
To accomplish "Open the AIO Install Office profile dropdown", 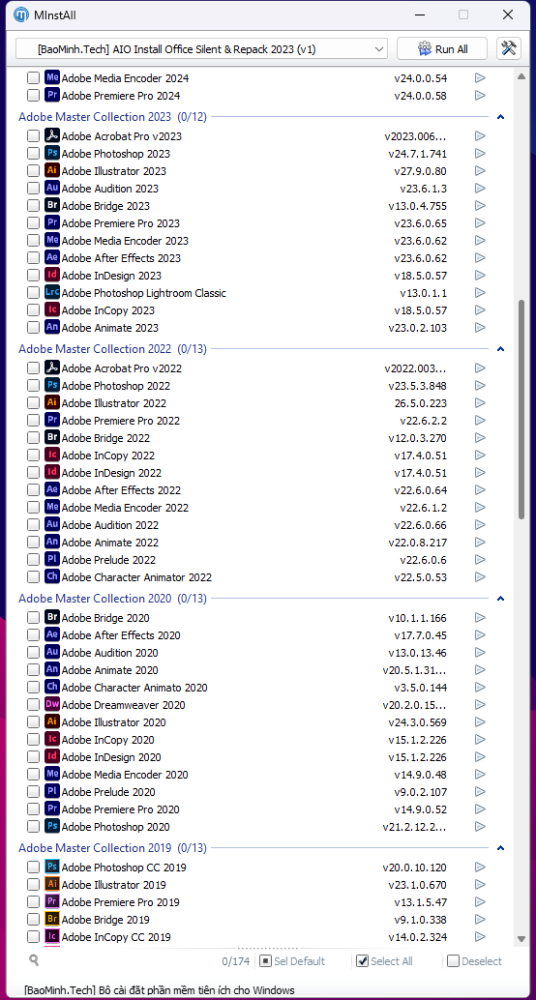I will coord(201,49).
